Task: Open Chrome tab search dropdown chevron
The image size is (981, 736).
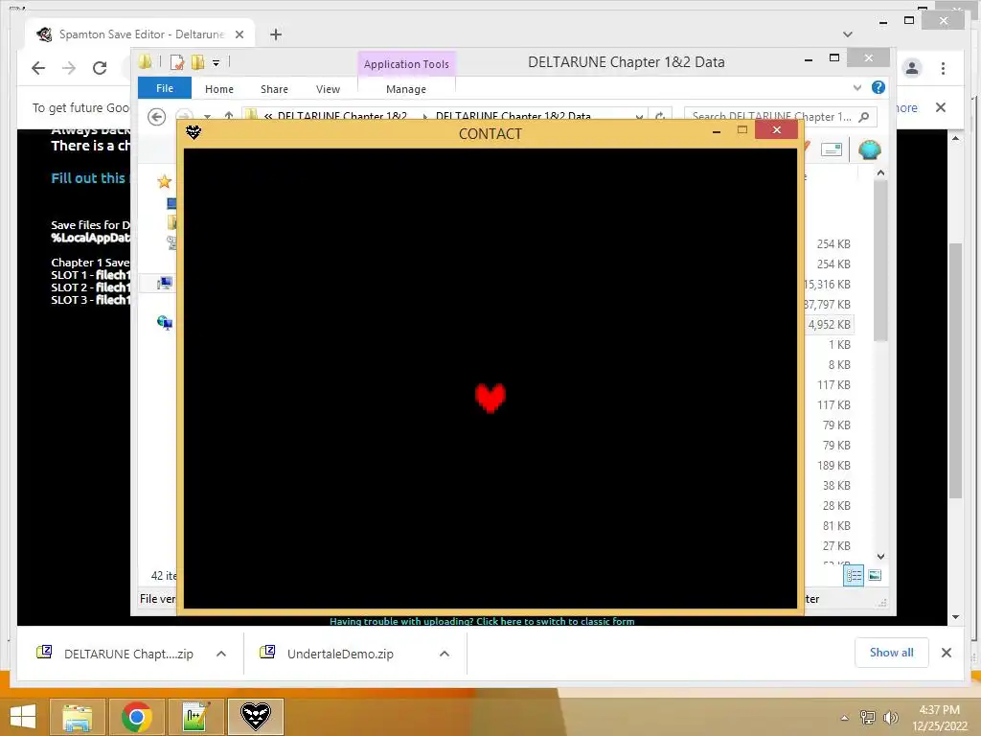Action: tap(848, 34)
